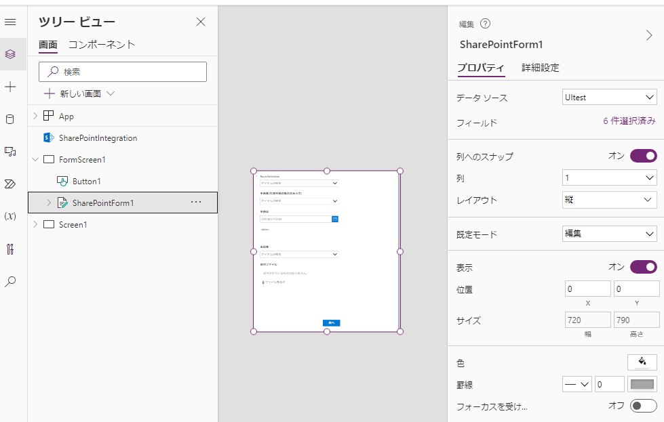Click the first dropdown in canvas form
Screen dimensions: 664x422
pos(299,183)
